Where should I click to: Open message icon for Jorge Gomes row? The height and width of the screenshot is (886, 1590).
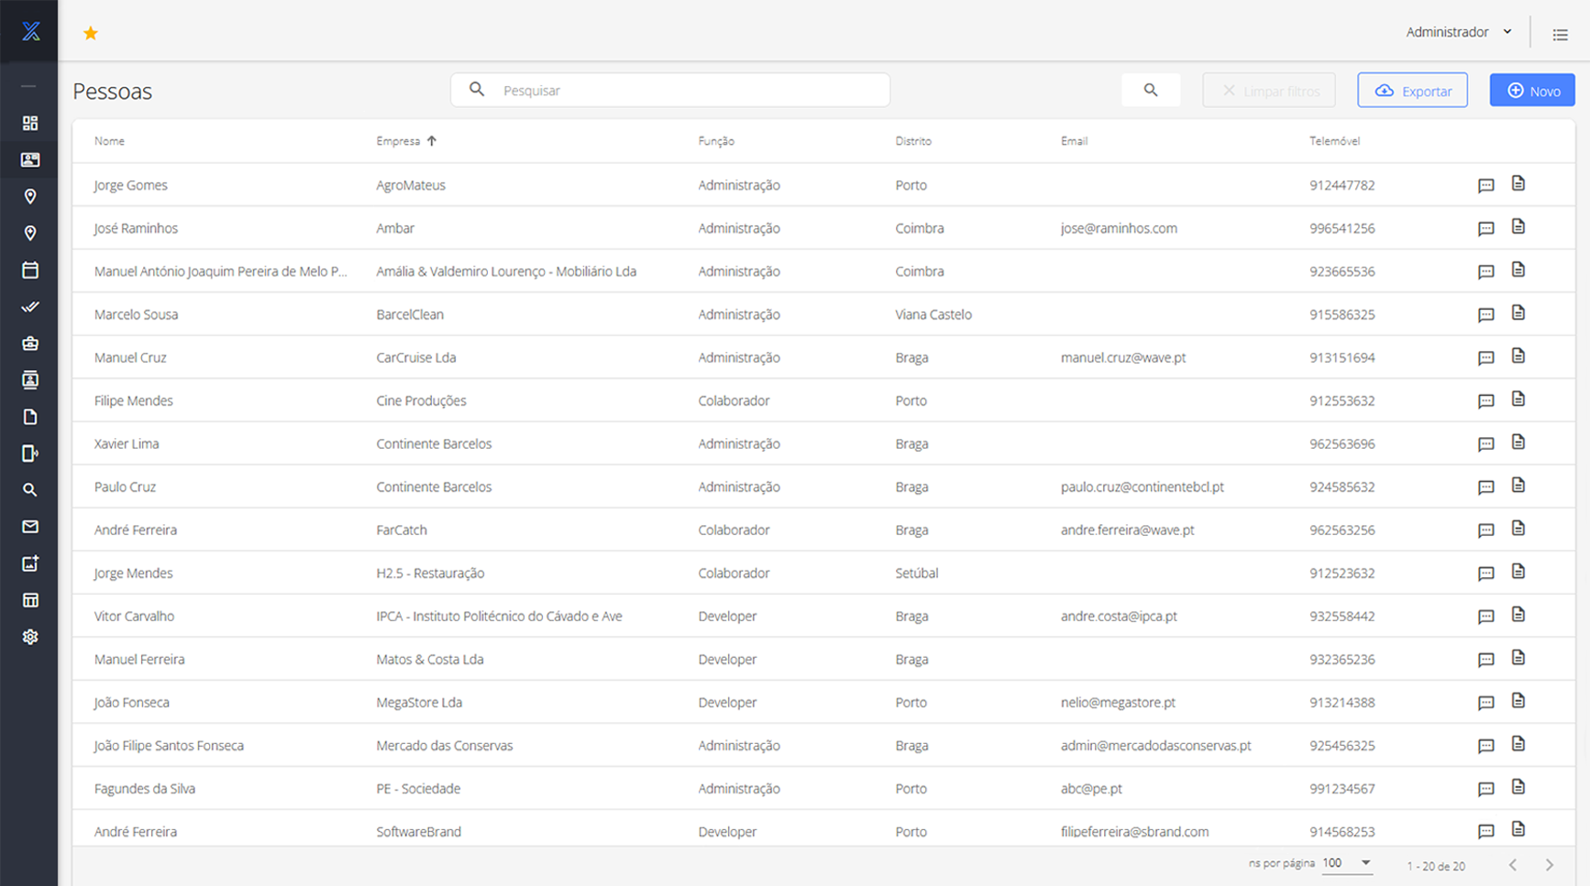(x=1485, y=186)
